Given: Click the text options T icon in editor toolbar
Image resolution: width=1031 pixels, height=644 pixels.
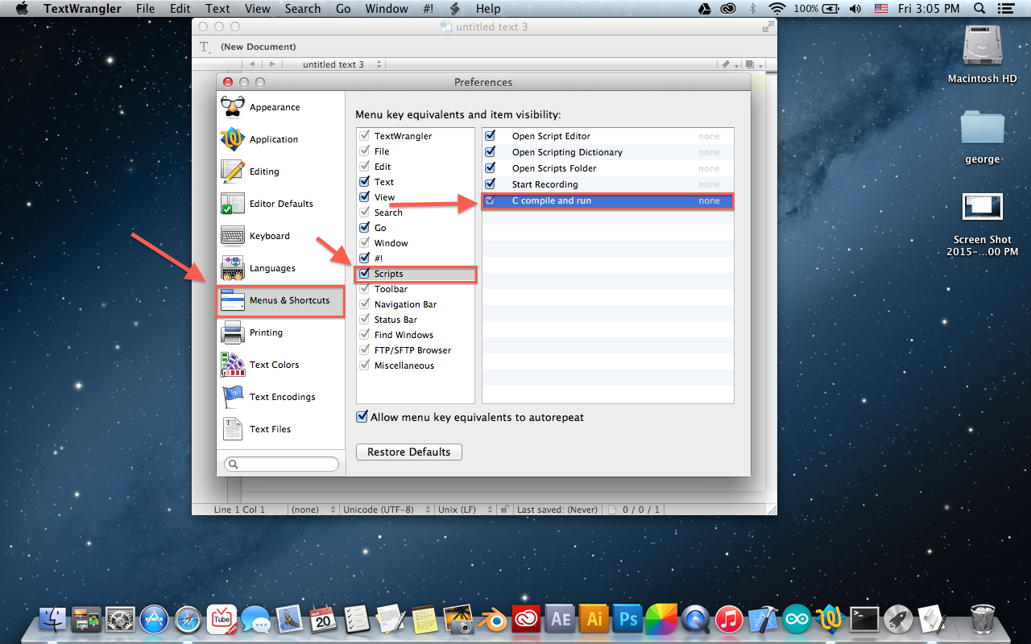Looking at the screenshot, I should [x=205, y=47].
